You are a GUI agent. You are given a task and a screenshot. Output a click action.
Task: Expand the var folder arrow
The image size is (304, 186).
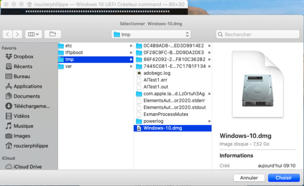(x=131, y=66)
